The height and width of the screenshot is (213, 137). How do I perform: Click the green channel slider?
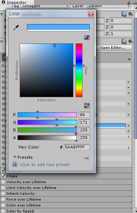coord(47,122)
